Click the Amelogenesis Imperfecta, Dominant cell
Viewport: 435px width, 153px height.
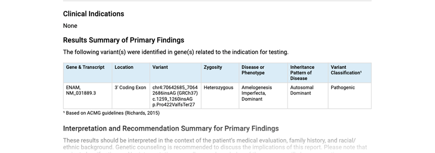pyautogui.click(x=257, y=93)
